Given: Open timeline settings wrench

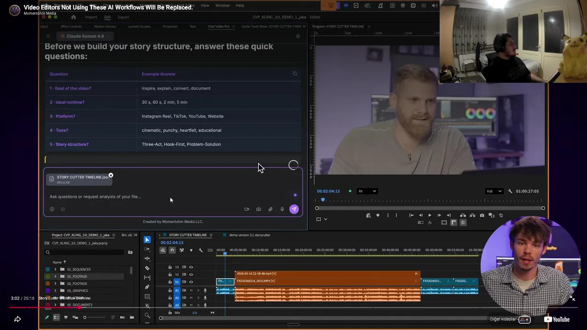Looking at the screenshot, I should (200, 250).
